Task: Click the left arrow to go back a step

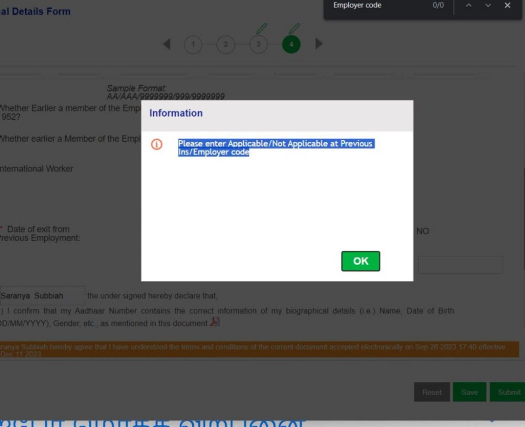Action: [167, 44]
